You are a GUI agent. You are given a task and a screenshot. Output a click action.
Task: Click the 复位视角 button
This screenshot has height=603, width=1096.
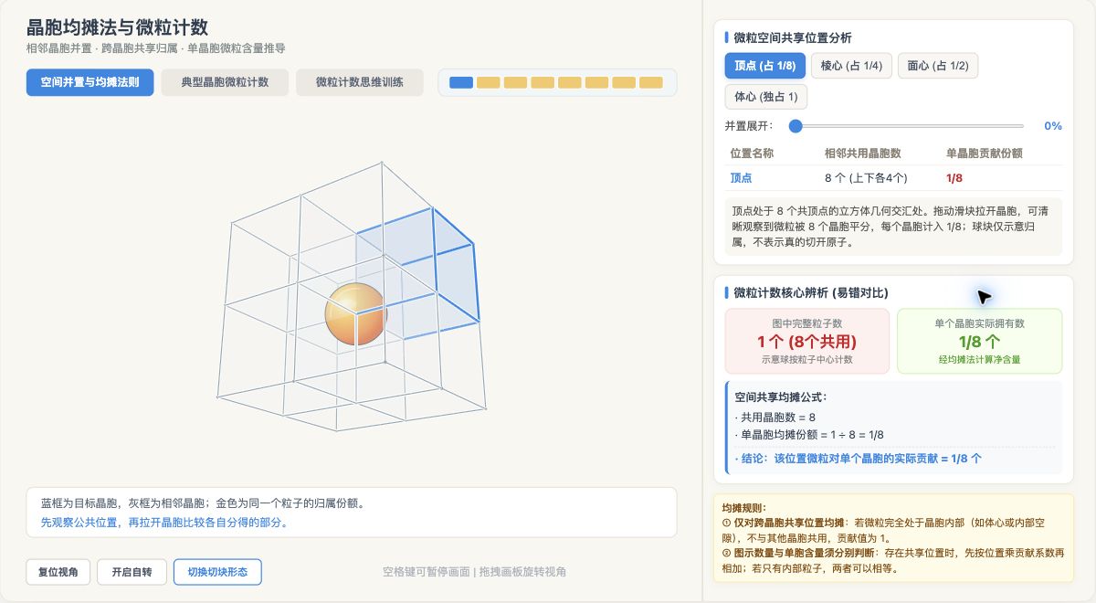click(x=58, y=572)
